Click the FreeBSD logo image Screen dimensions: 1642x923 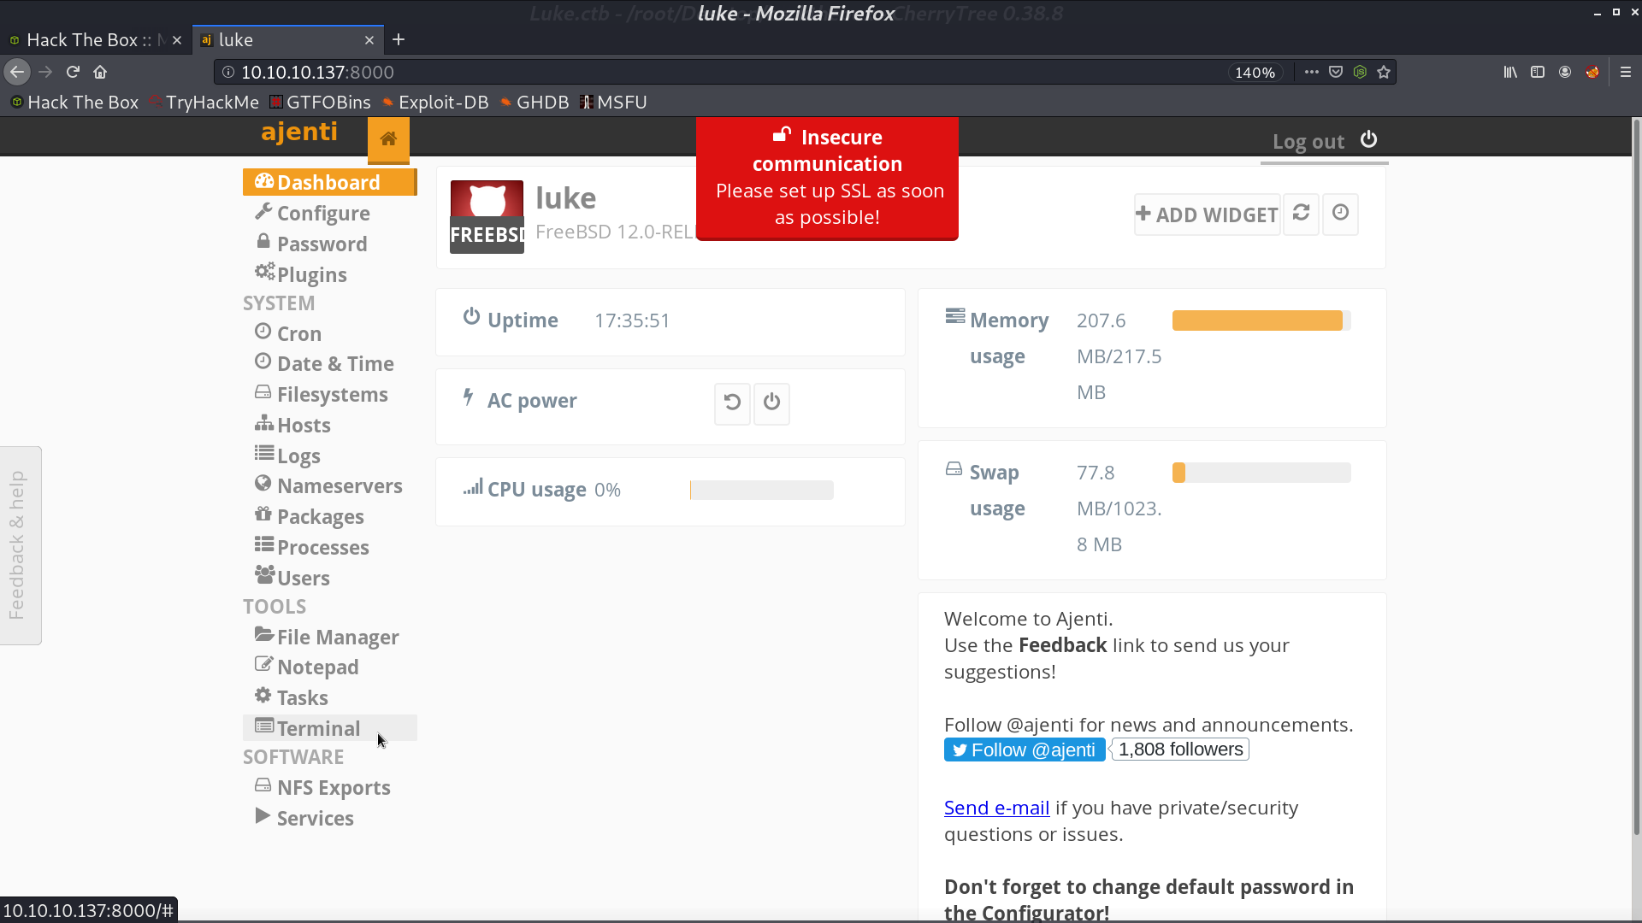click(x=487, y=216)
